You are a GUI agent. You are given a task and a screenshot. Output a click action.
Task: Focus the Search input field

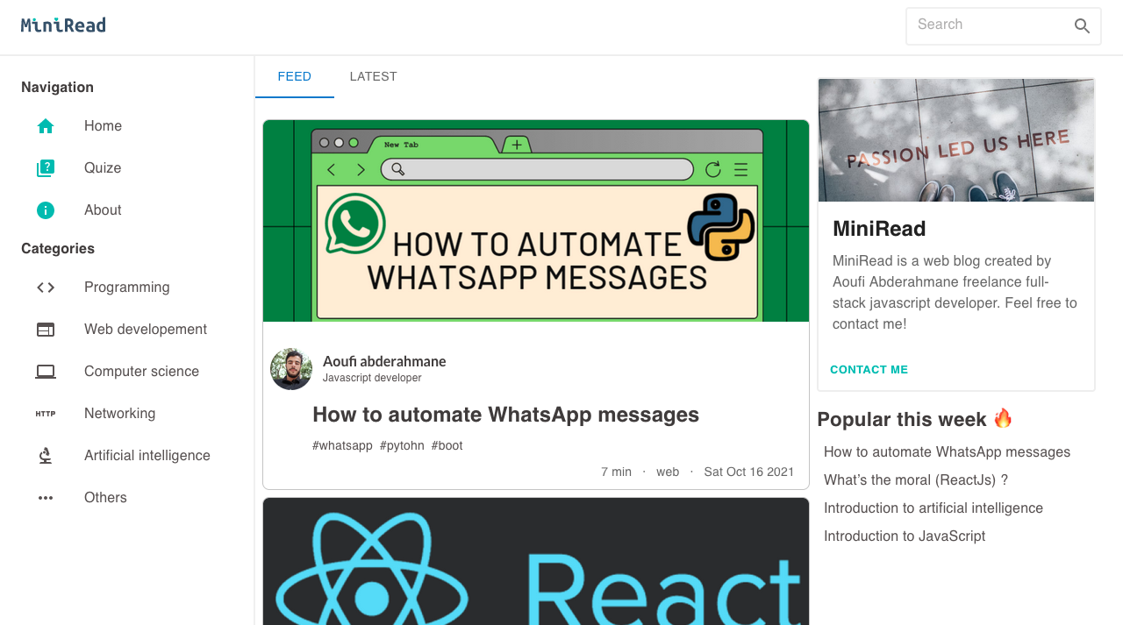(991, 25)
